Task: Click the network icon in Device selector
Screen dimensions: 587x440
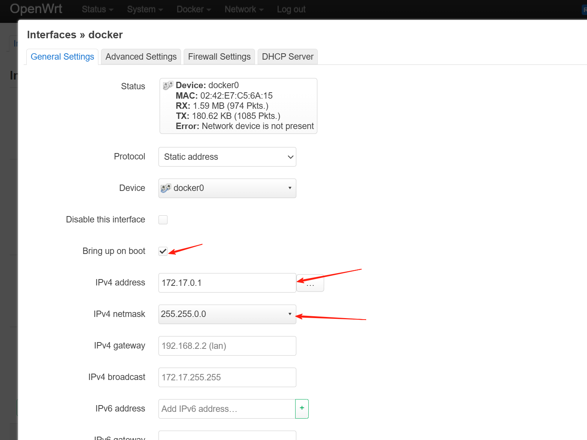Action: click(x=166, y=188)
